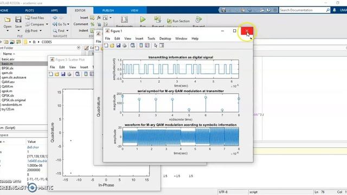Viewport: 347px width, 195px height.
Task: Click Insert Legend icon in Figure 1 toolbar
Action: tap(147, 45)
